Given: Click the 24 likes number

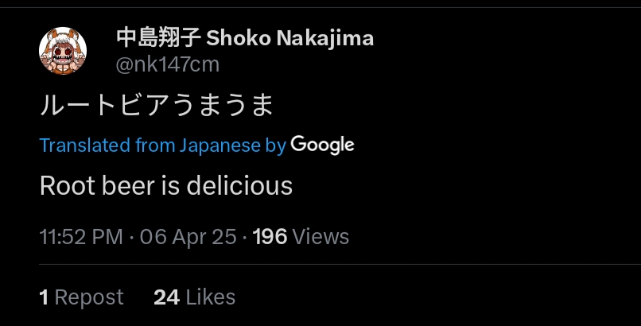Looking at the screenshot, I should pos(166,297).
